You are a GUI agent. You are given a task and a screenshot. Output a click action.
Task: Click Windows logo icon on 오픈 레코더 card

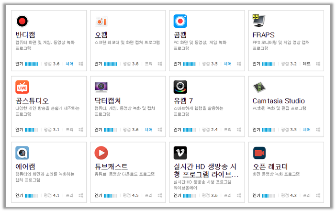coord(318,195)
